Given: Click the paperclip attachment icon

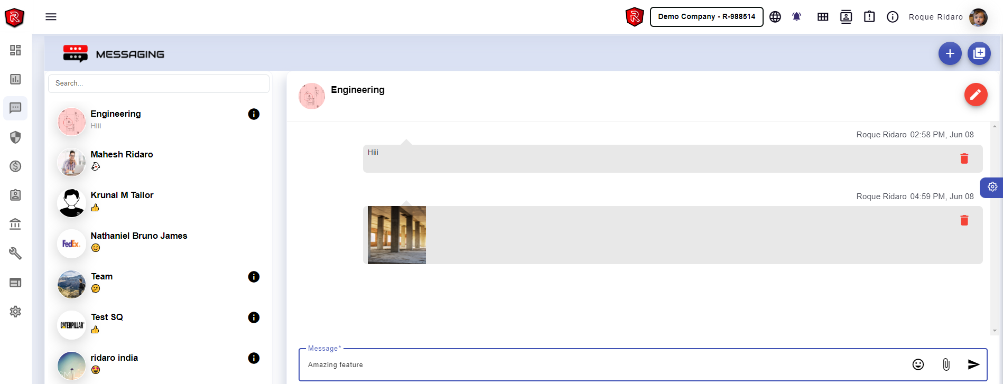Looking at the screenshot, I should (946, 364).
